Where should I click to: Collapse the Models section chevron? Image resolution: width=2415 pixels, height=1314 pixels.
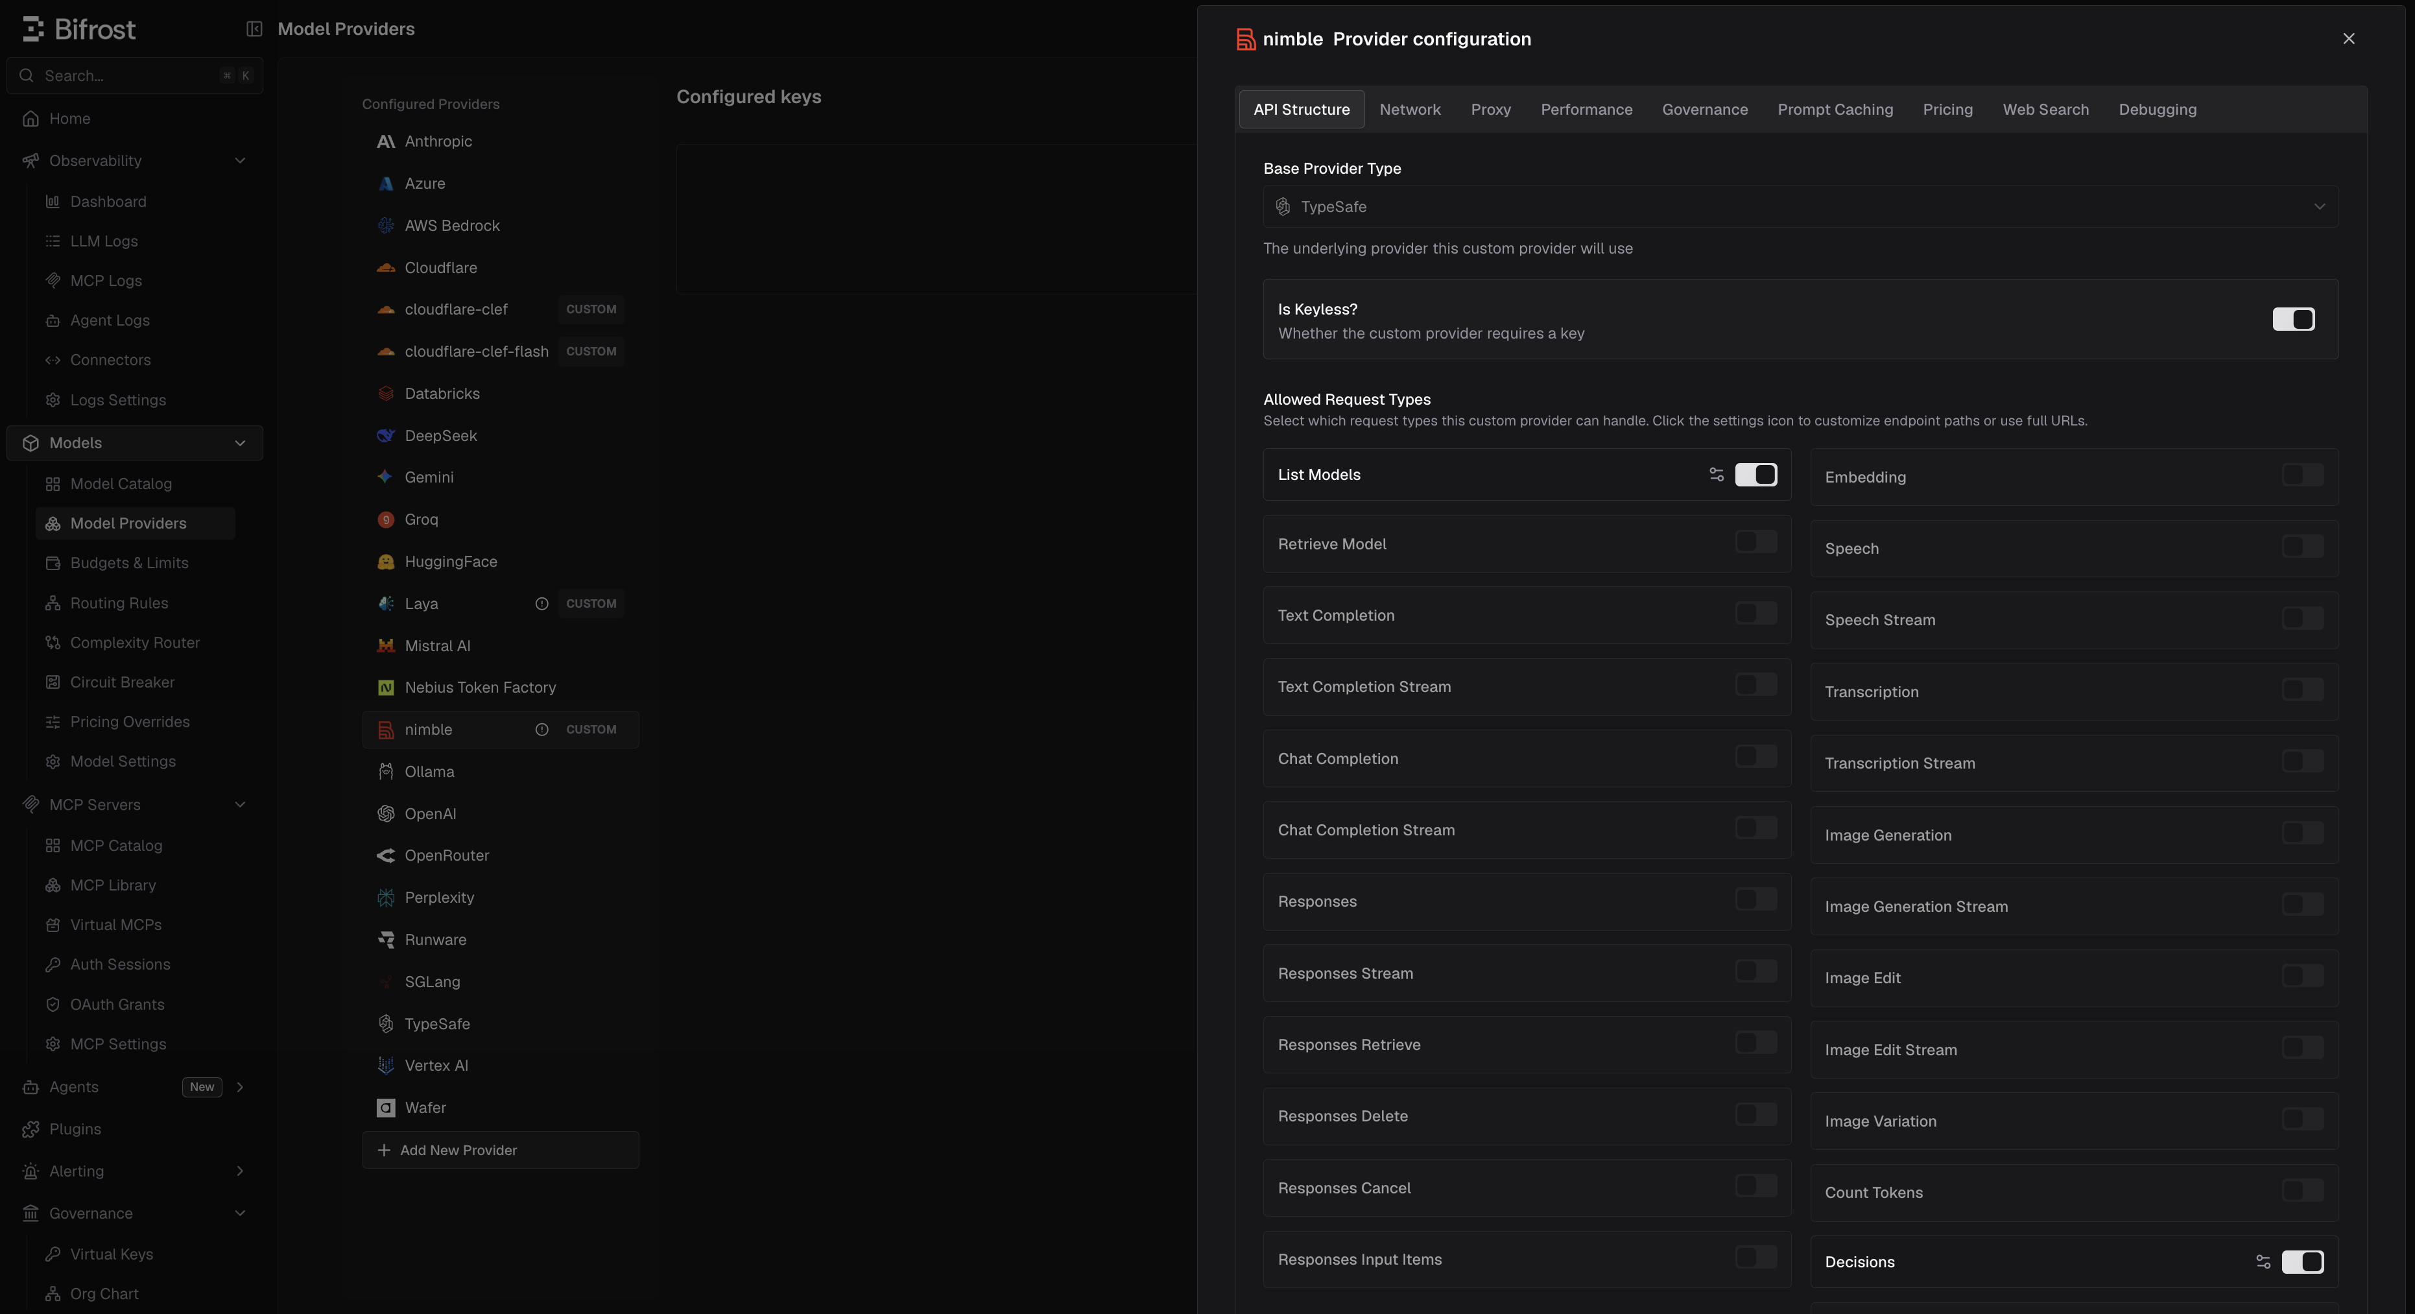click(x=240, y=443)
